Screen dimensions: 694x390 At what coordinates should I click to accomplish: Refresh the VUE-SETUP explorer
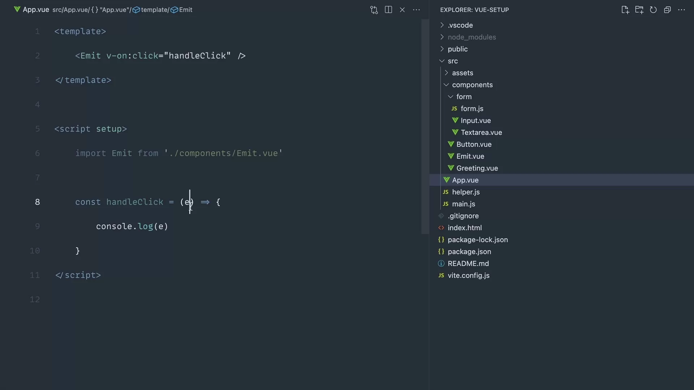[654, 10]
